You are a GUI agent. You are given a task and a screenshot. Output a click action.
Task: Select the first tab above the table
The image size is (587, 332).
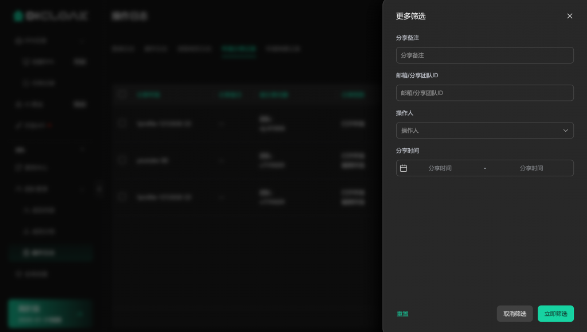[123, 49]
